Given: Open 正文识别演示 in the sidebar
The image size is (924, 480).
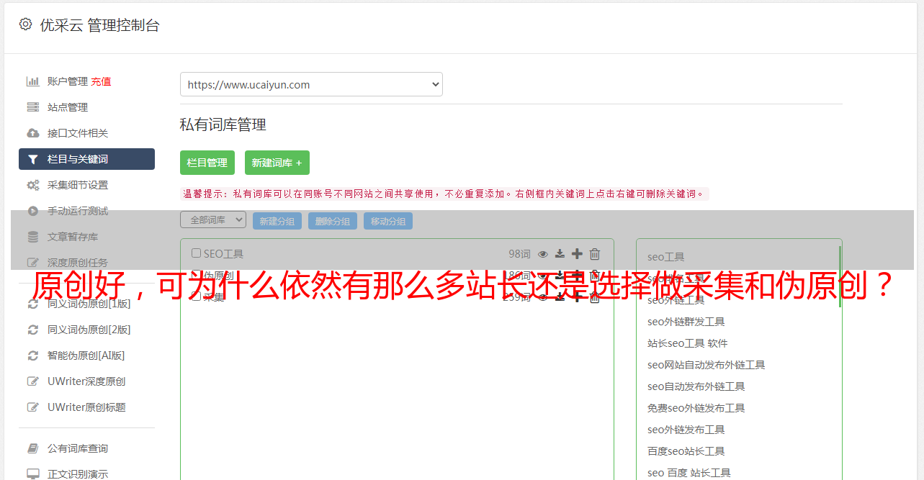Looking at the screenshot, I should [x=78, y=474].
